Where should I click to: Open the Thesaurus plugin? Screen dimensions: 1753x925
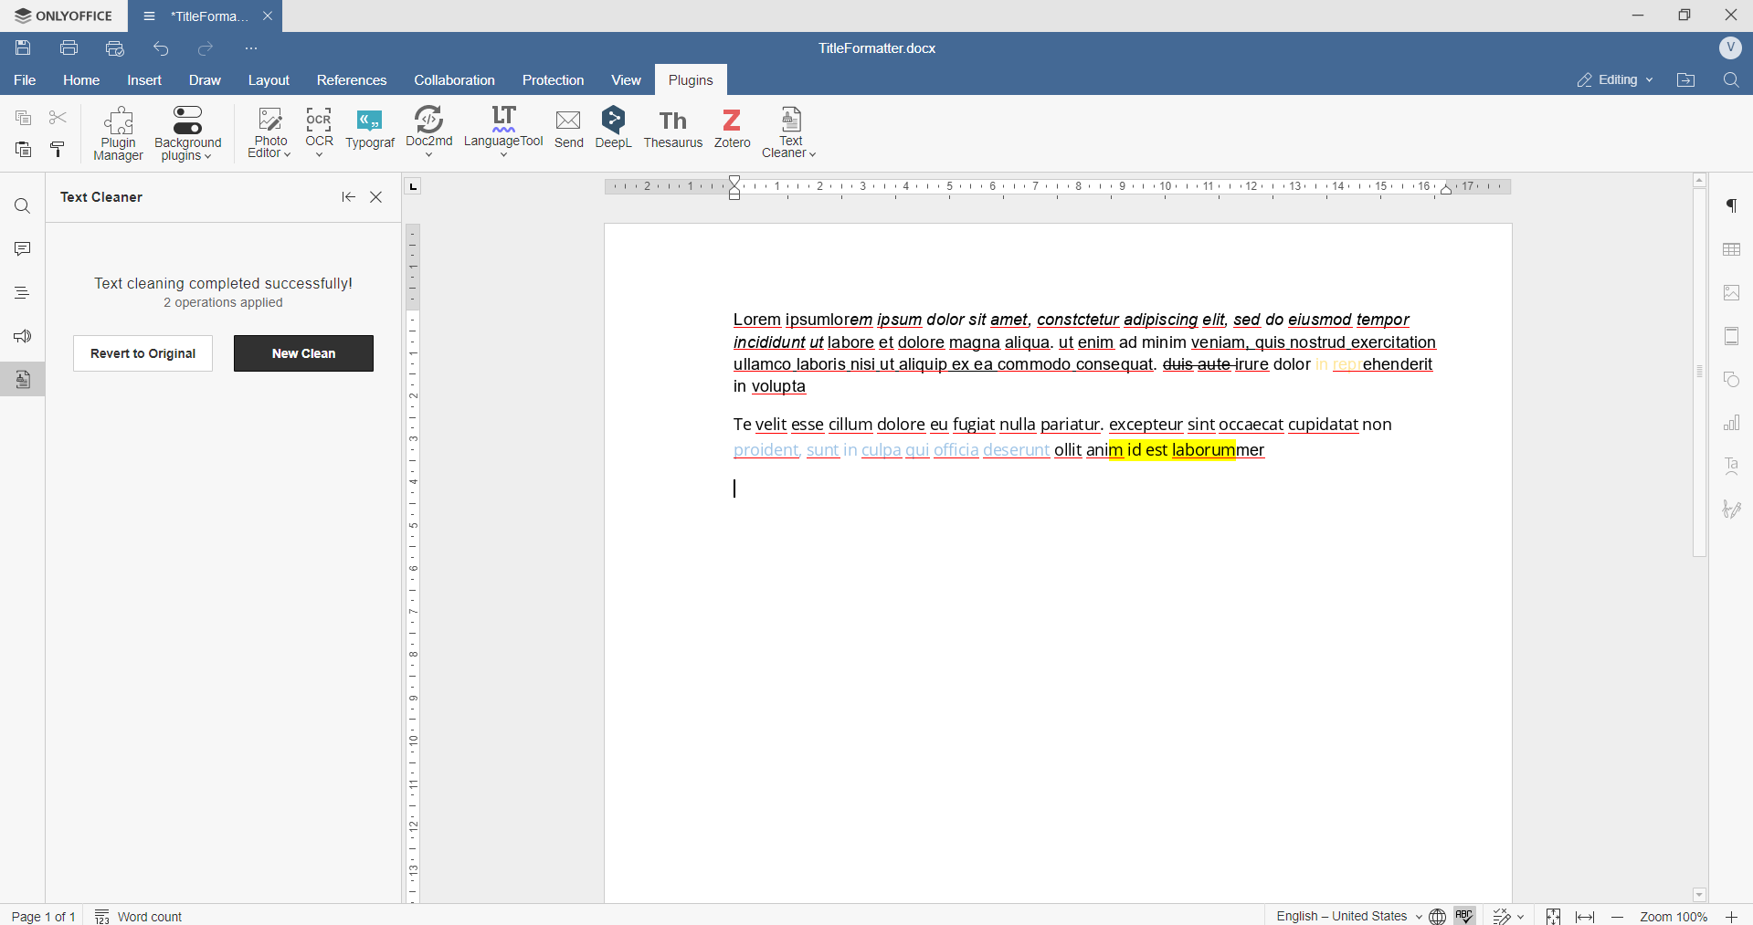673,130
